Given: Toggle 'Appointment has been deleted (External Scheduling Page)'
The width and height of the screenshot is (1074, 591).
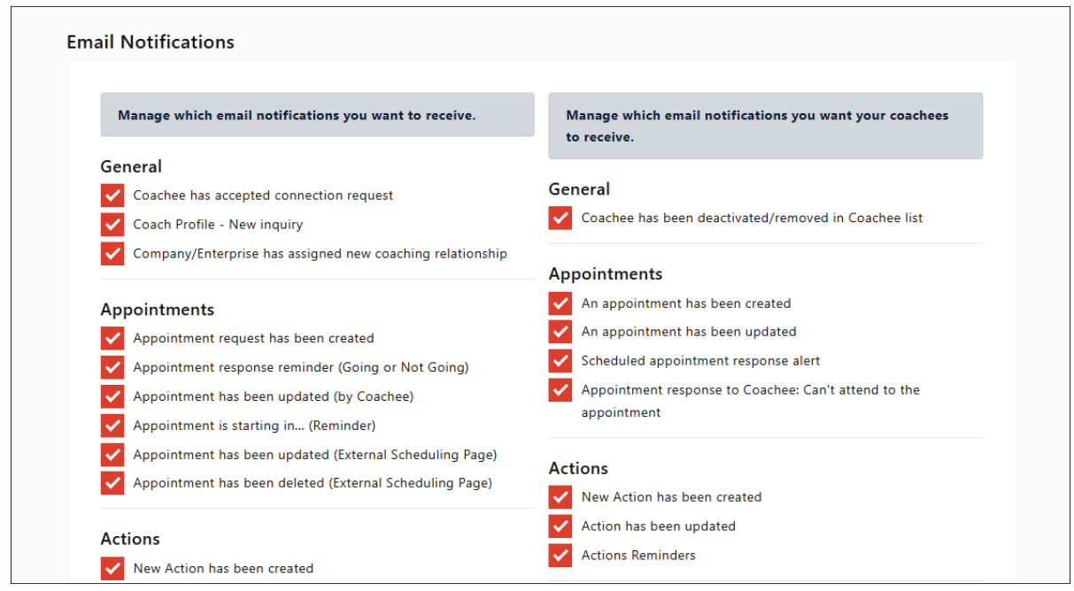Looking at the screenshot, I should 112,483.
